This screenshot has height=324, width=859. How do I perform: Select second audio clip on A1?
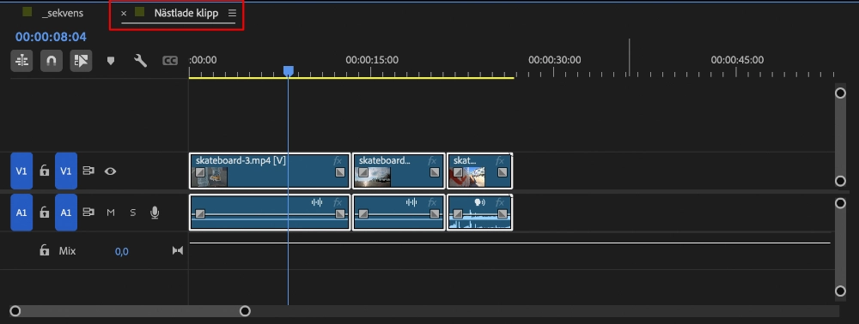[399, 213]
